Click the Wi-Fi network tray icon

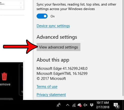click(x=74, y=105)
